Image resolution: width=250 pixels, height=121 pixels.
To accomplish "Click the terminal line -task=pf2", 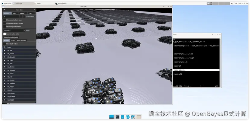I will [177, 74].
